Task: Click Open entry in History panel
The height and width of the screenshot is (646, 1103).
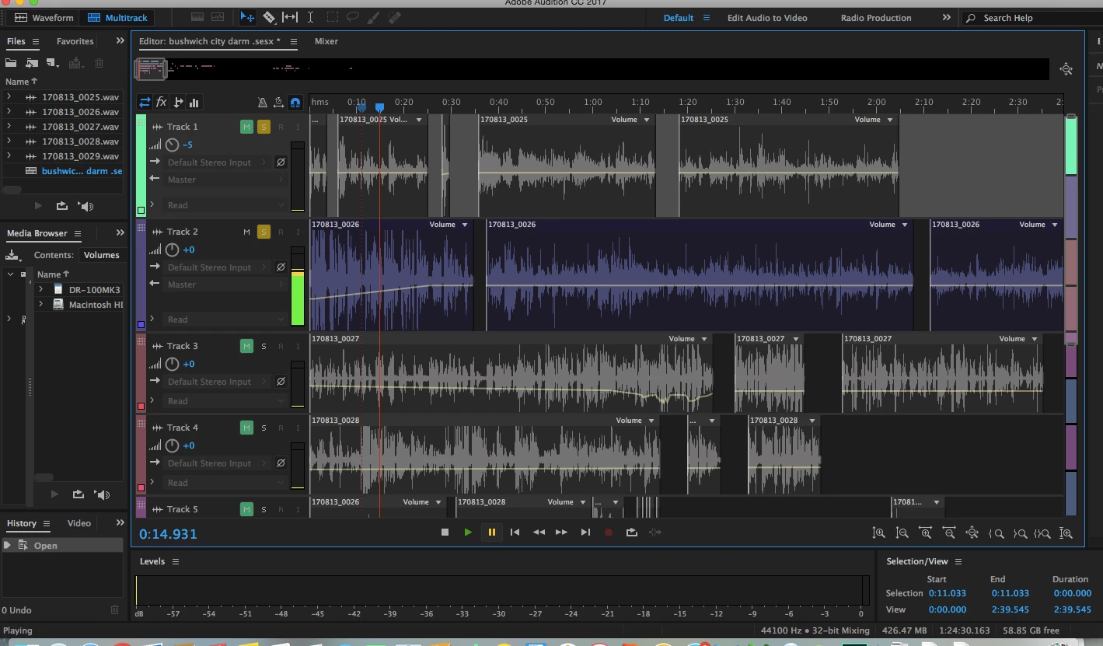Action: (x=62, y=546)
